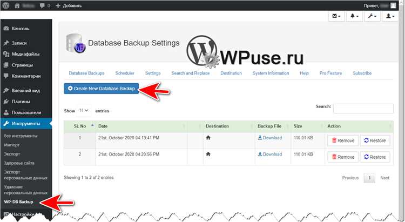Image resolution: width=405 pixels, height=222 pixels.
Task: Open the Search and Replace tab
Action: click(191, 73)
